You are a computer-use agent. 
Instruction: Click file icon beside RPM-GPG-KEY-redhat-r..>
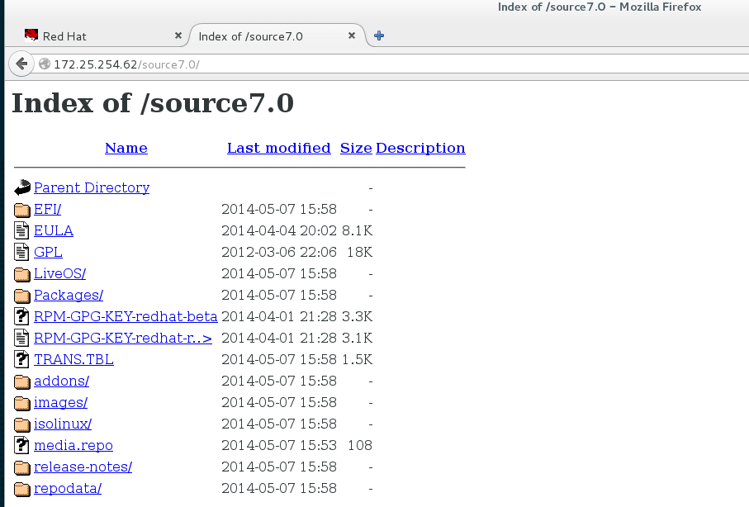click(x=21, y=338)
